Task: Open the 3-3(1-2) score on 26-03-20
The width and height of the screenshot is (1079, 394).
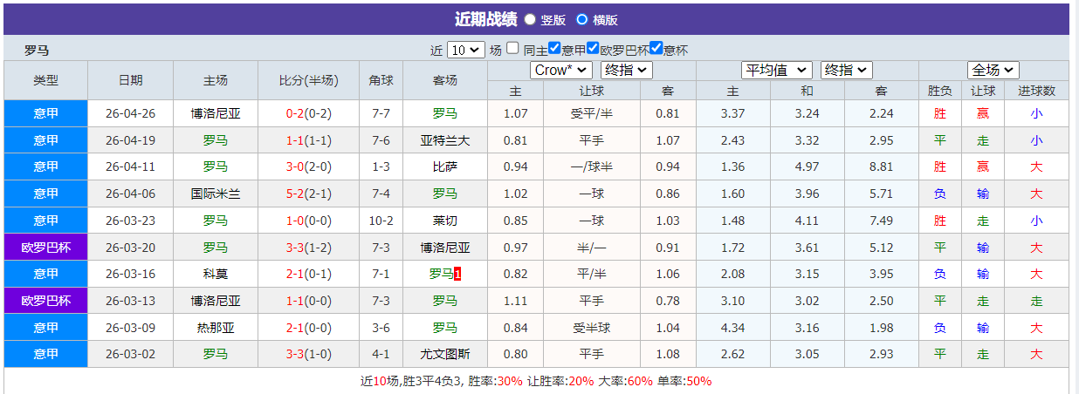Action: coord(308,248)
